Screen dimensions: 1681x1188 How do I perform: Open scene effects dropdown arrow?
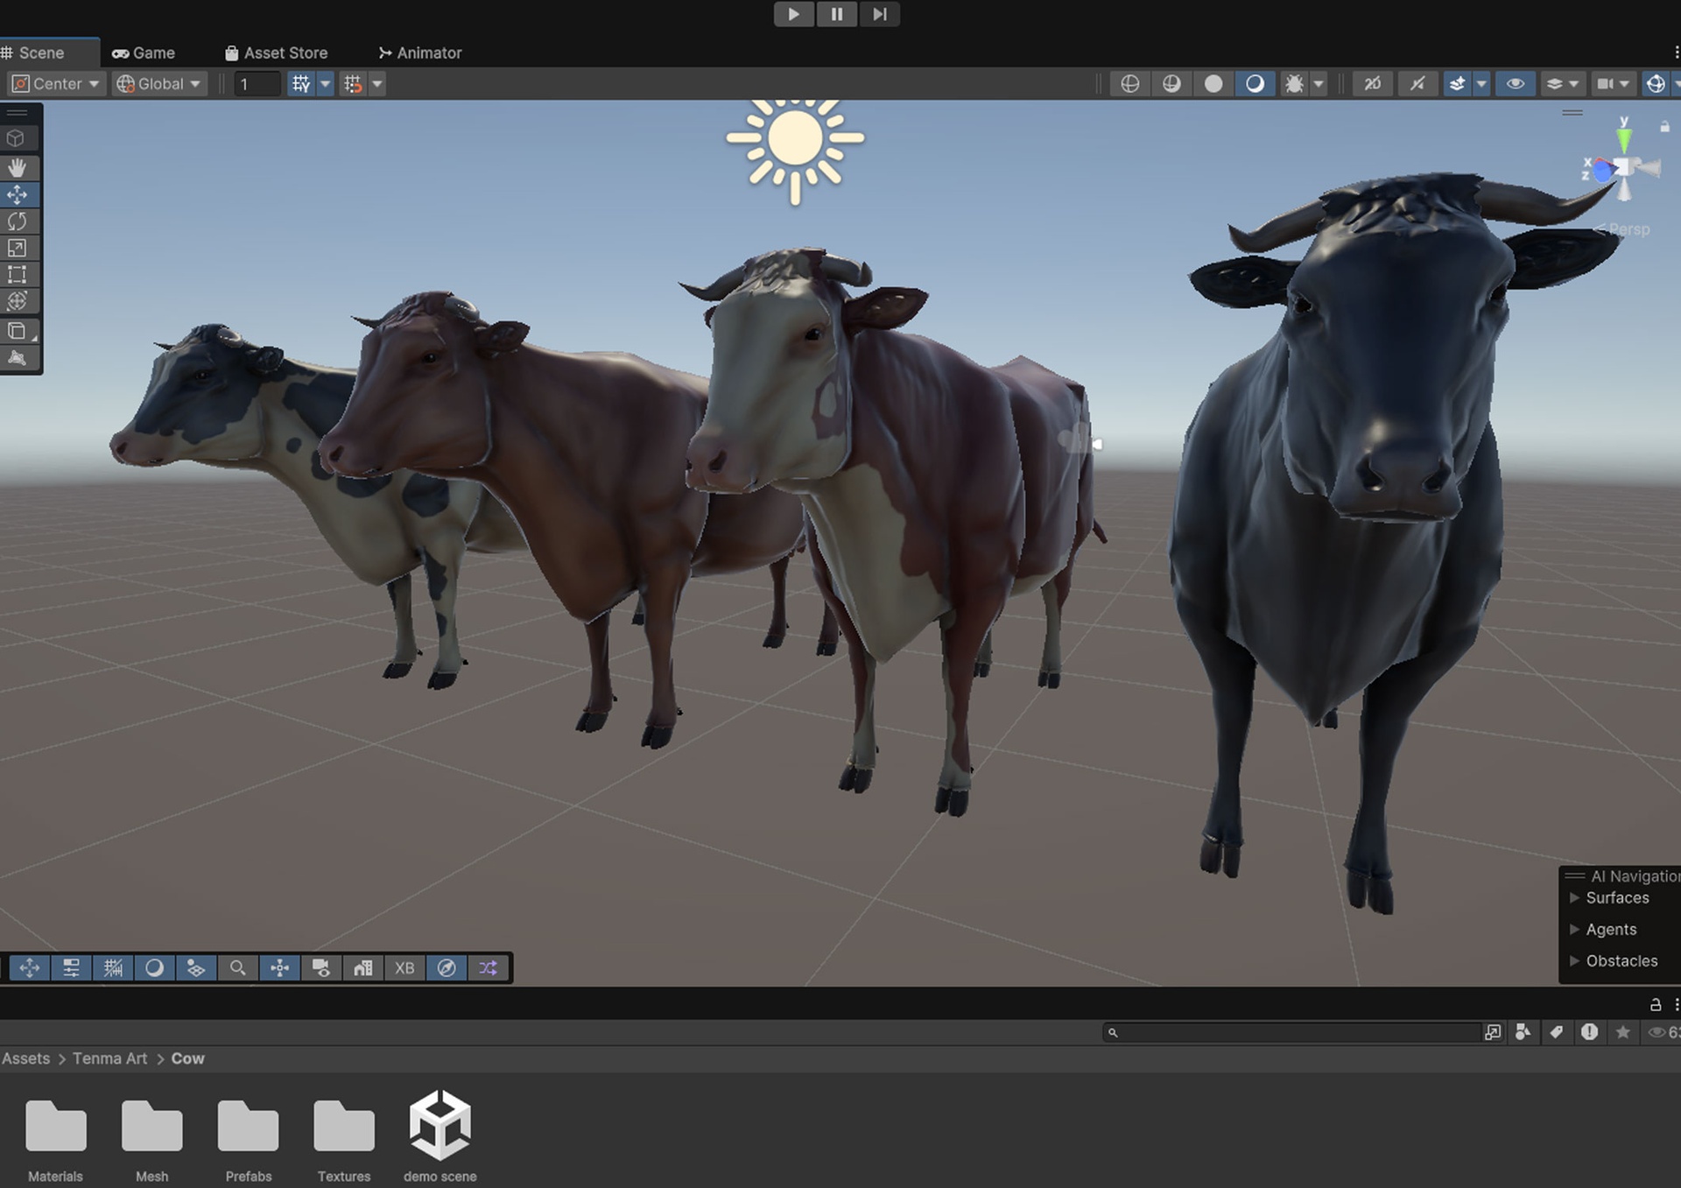tap(1481, 83)
